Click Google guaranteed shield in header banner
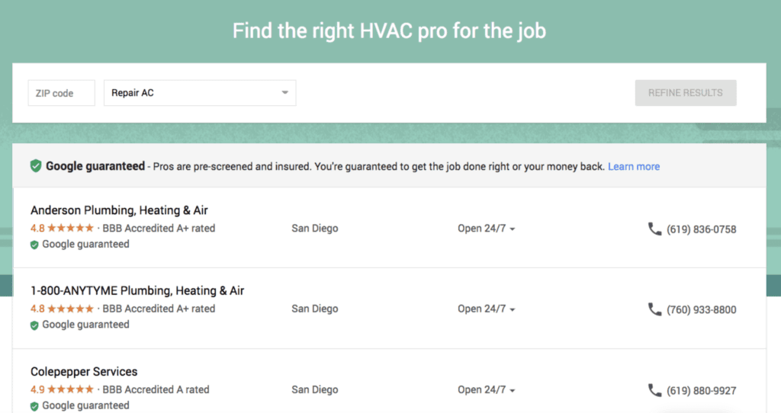 pos(36,166)
